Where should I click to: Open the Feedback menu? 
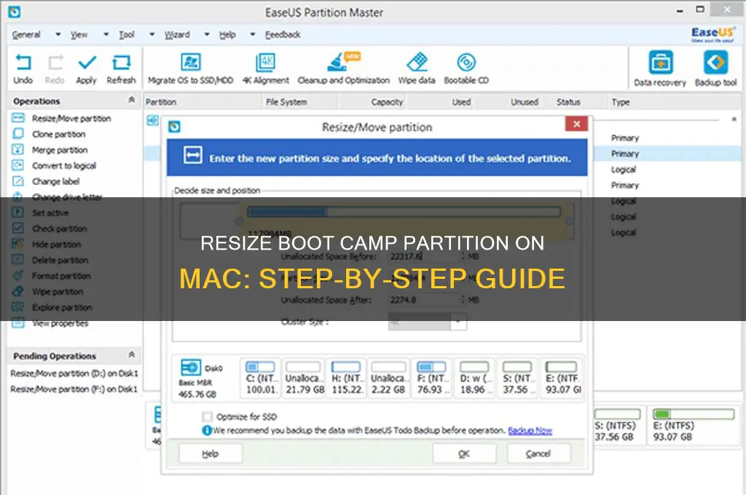(x=283, y=34)
